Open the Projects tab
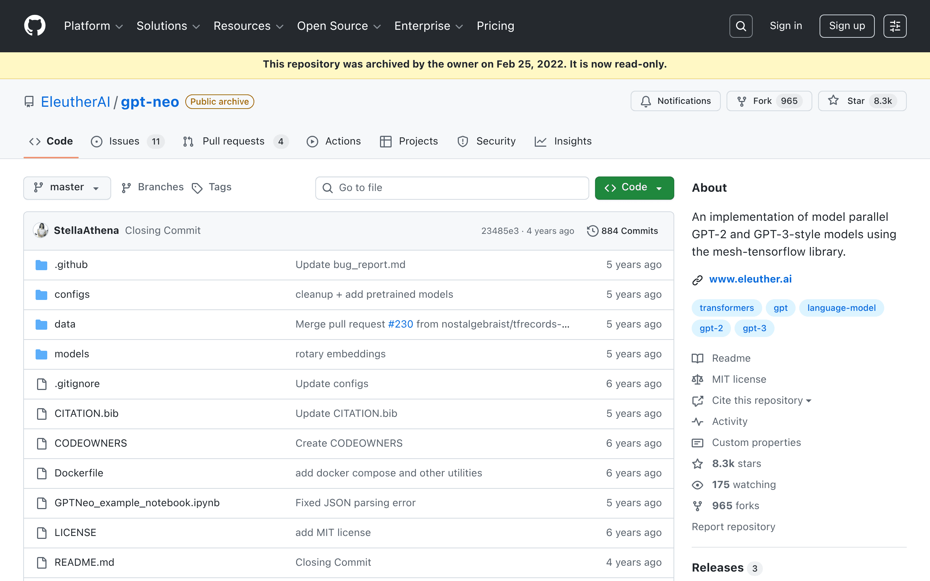The width and height of the screenshot is (930, 581). 409,141
